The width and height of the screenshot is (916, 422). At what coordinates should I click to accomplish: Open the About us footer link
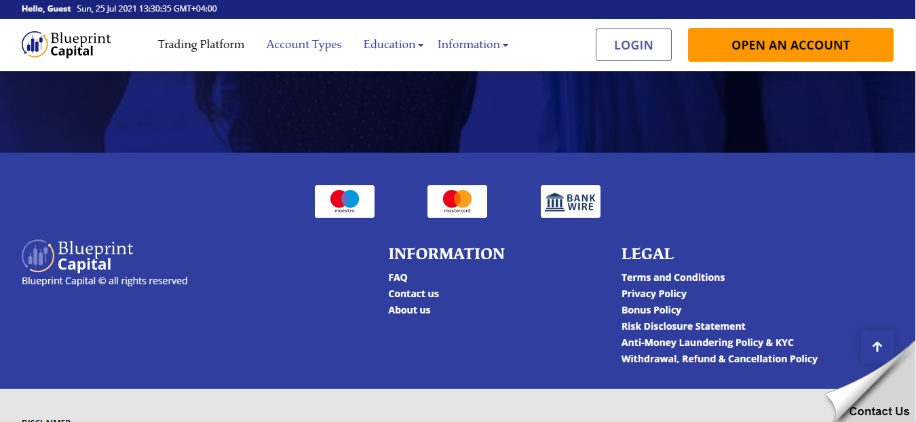click(x=409, y=310)
